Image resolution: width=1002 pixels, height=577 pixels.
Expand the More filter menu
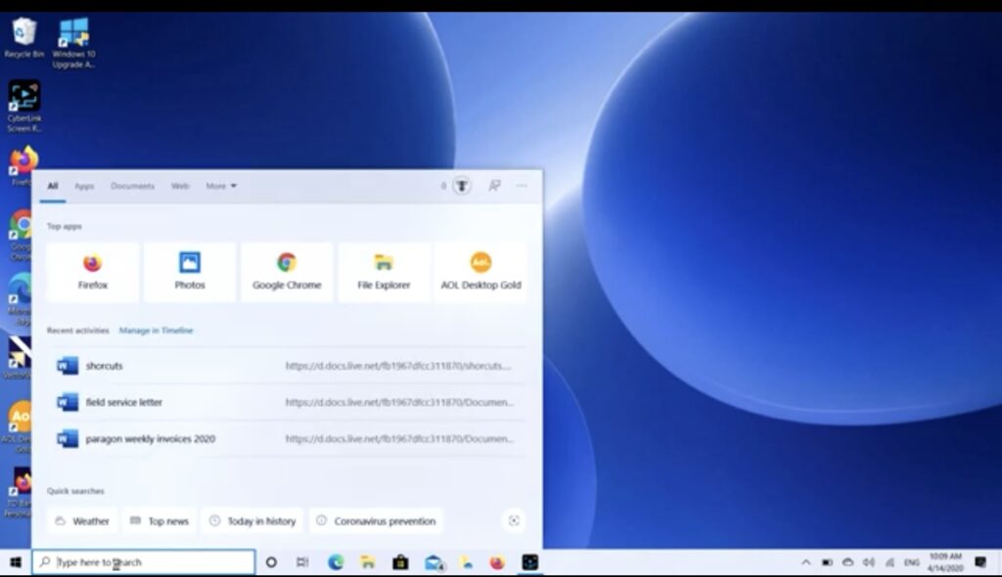tap(217, 186)
